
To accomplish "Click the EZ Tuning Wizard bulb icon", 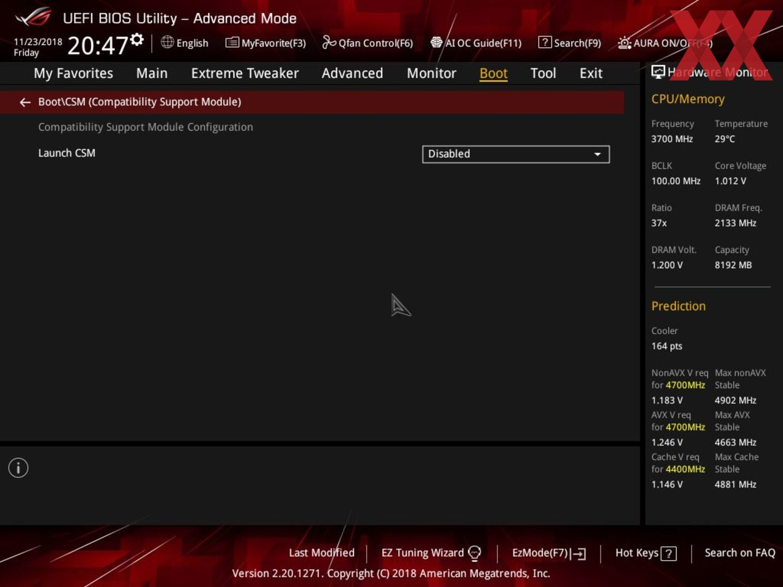I will point(474,553).
